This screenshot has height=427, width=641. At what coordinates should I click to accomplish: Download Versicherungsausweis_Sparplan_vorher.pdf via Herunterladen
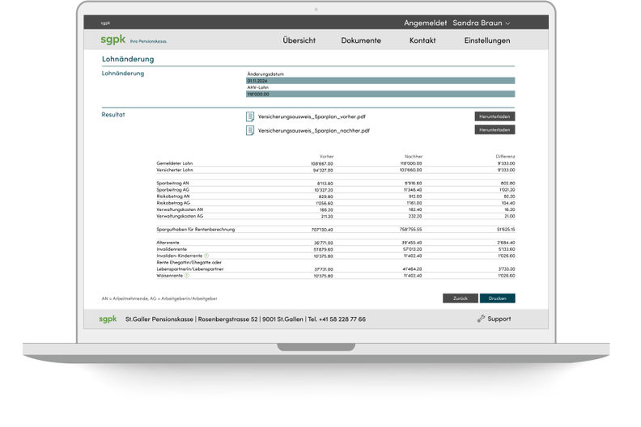coord(495,116)
